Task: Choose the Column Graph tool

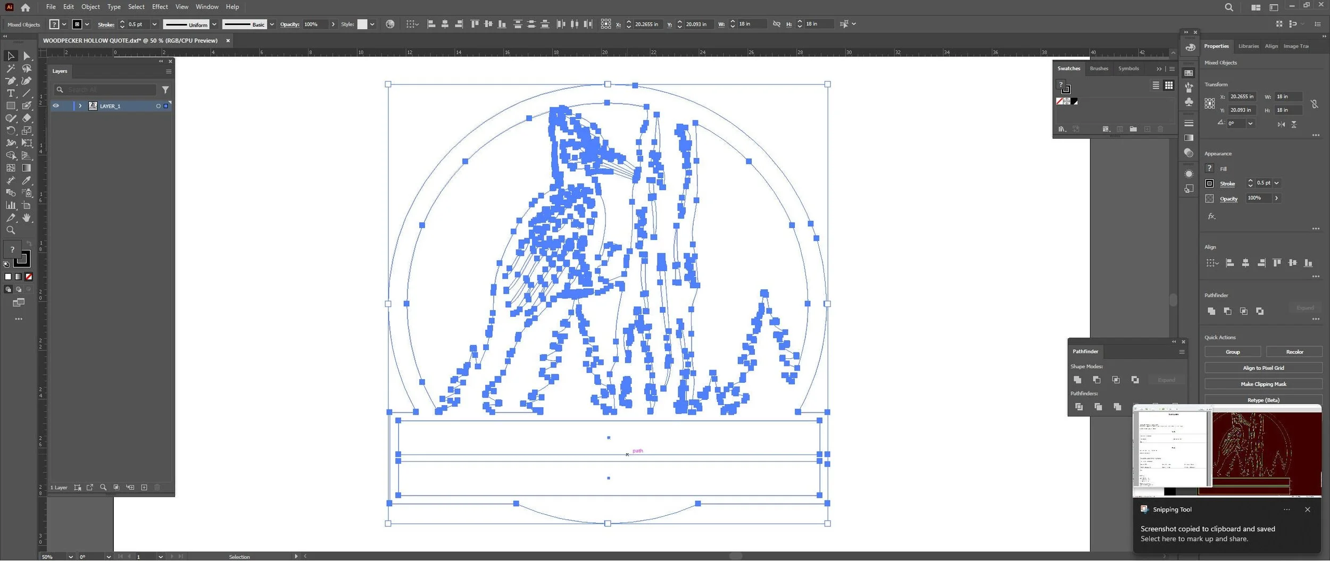Action: pos(11,205)
